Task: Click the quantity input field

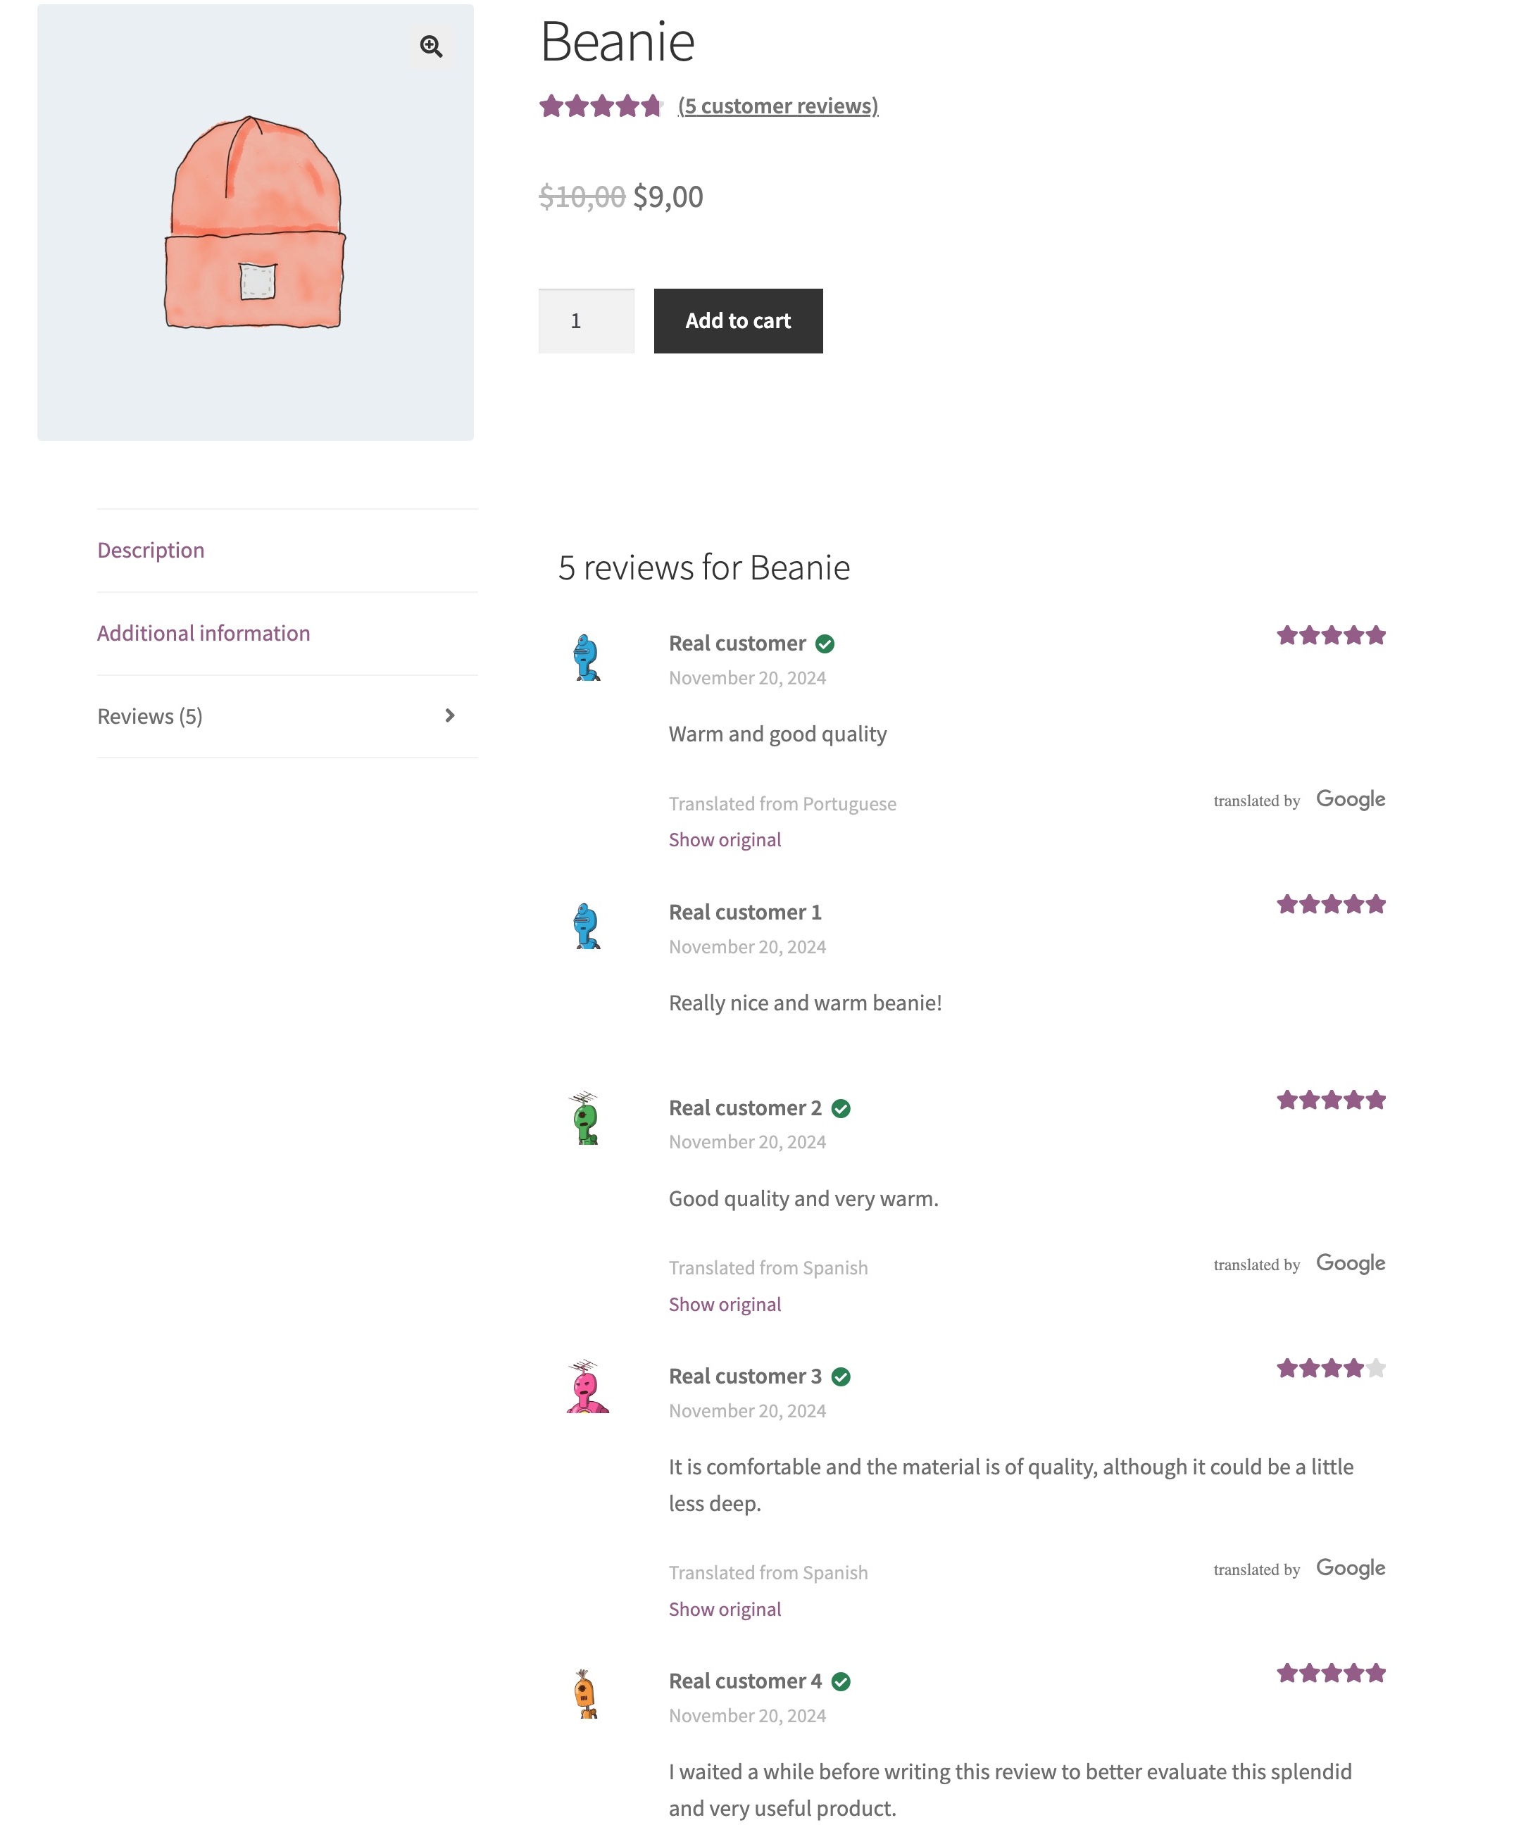Action: click(586, 320)
